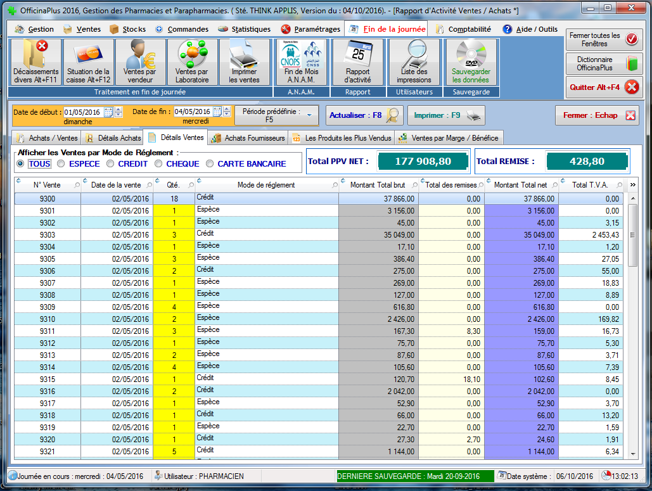This screenshot has width=652, height=491.
Task: Open Situation de la caisse
Action: click(88, 54)
